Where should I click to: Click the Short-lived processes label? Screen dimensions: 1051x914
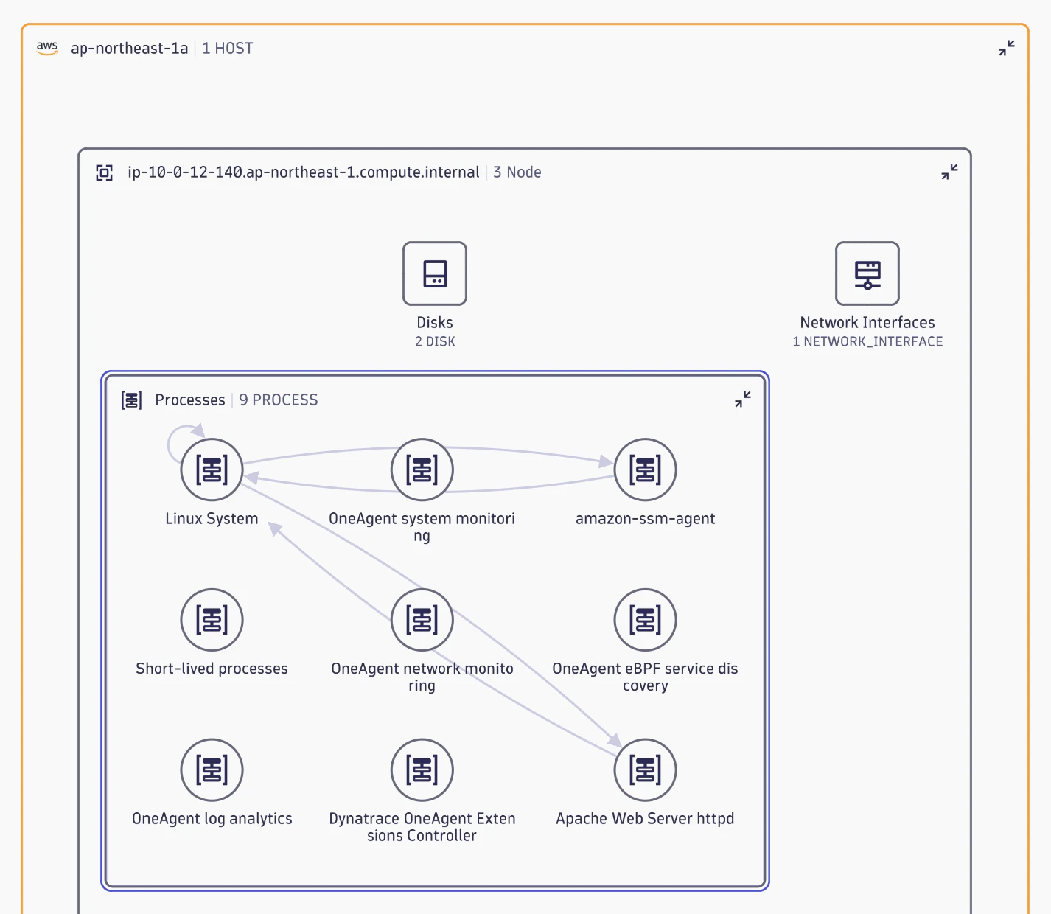tap(212, 669)
